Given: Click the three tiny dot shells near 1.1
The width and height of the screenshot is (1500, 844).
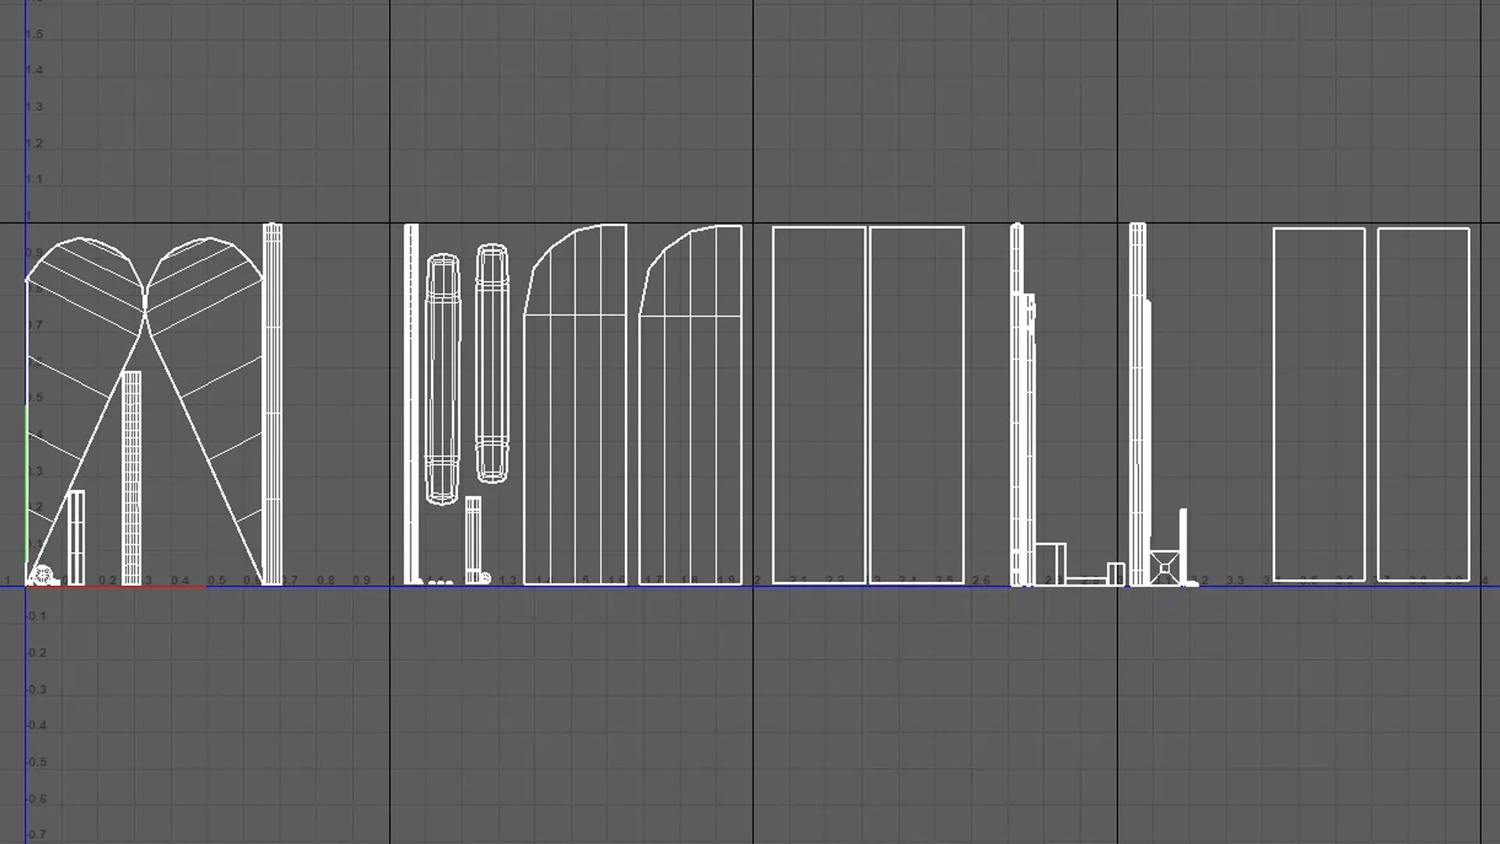Looking at the screenshot, I should tap(441, 582).
